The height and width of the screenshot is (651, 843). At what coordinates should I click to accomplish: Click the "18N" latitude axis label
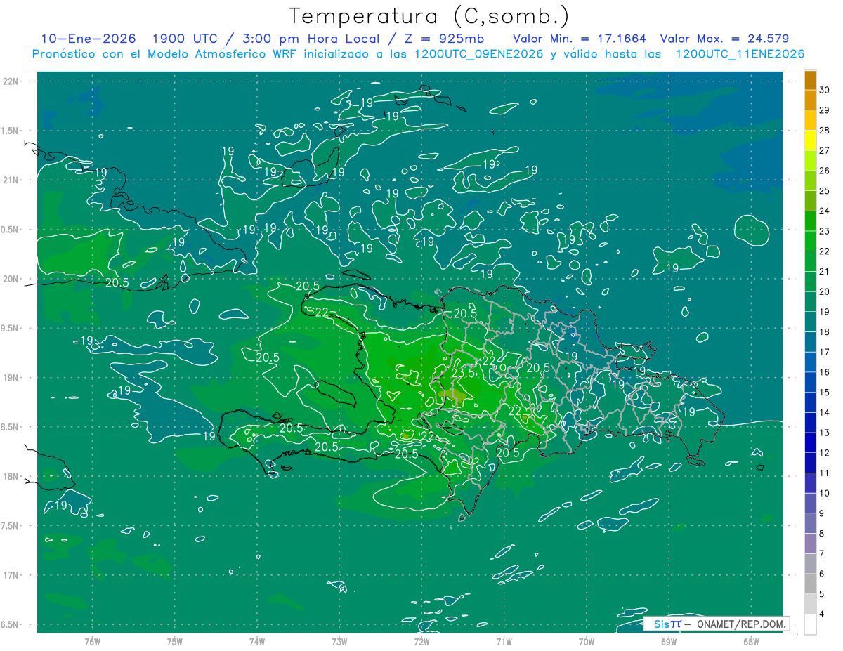pyautogui.click(x=11, y=476)
